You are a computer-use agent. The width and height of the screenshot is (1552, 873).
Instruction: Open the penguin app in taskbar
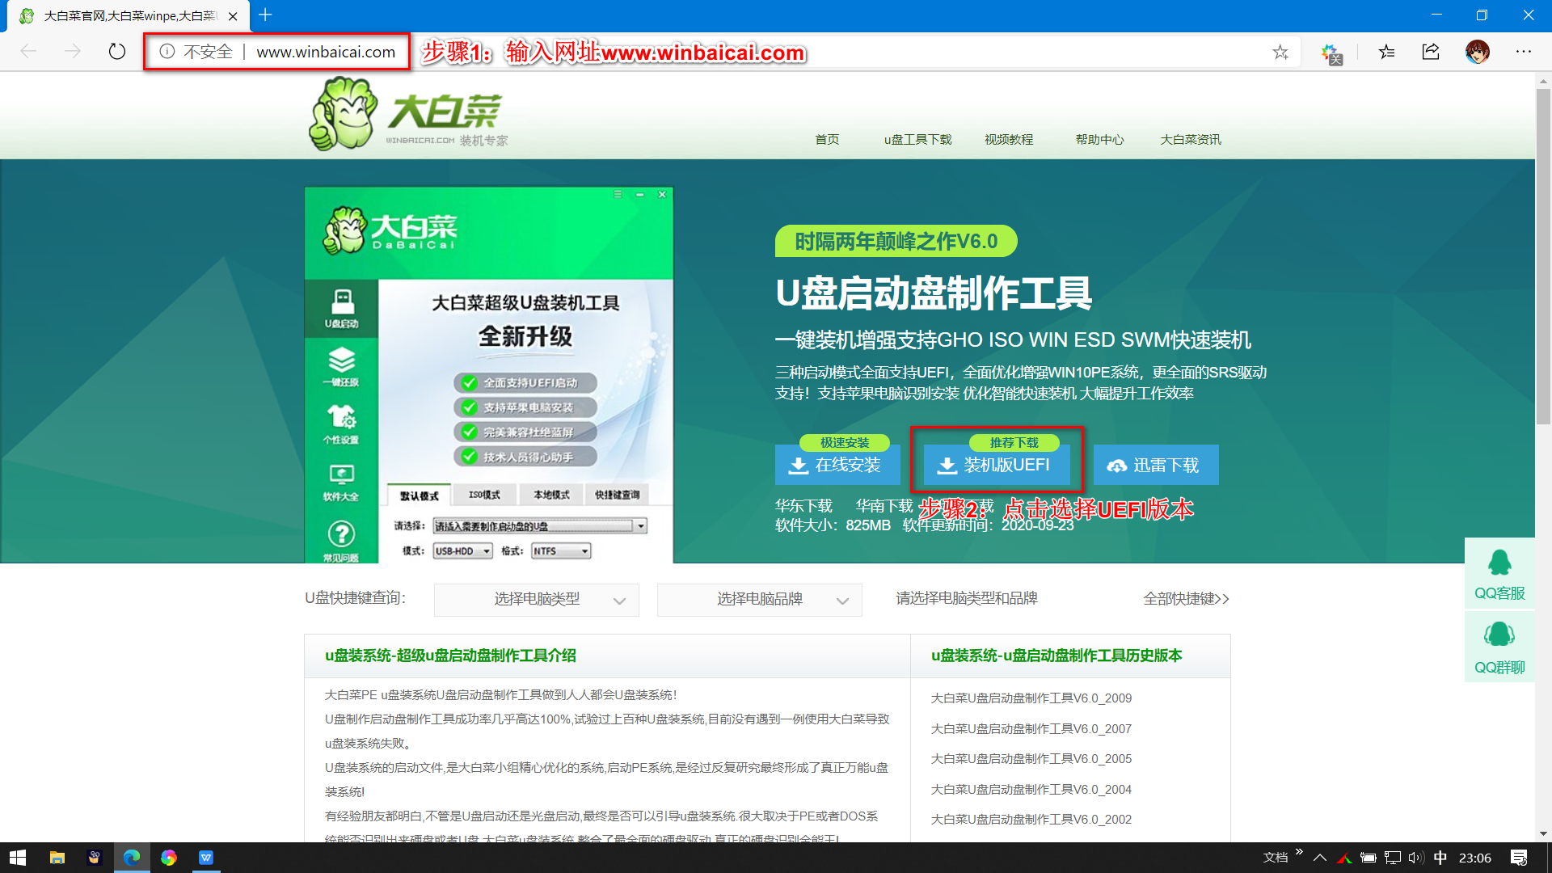coord(95,858)
